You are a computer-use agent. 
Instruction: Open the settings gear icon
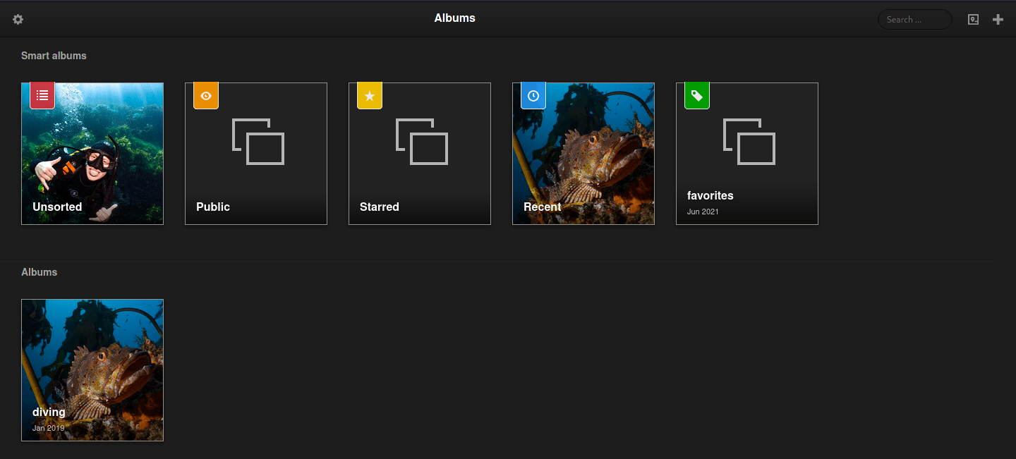(x=18, y=19)
